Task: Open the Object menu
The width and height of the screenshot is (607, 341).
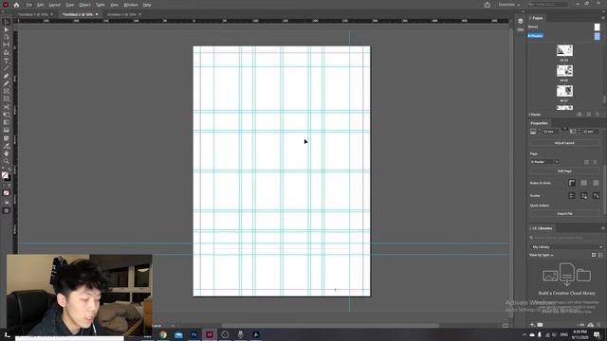Action: tap(84, 5)
